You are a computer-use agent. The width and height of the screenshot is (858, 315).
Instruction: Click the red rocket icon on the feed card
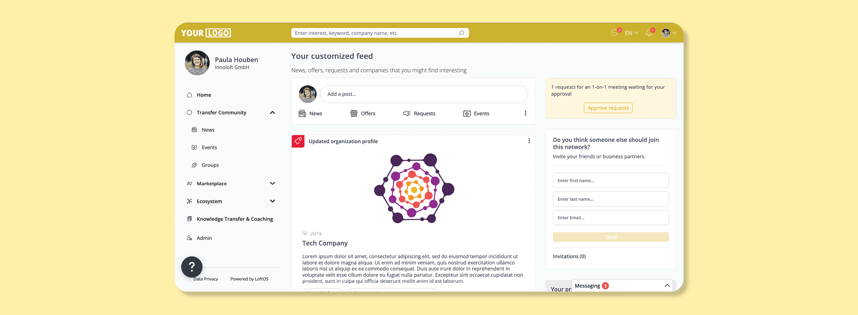pos(298,141)
